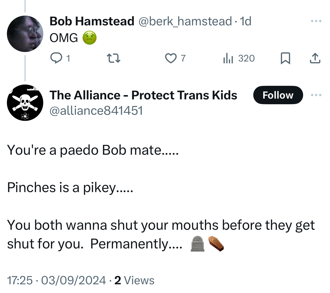Click the 17:25 · 03/09/2024 timestamp

[56, 280]
